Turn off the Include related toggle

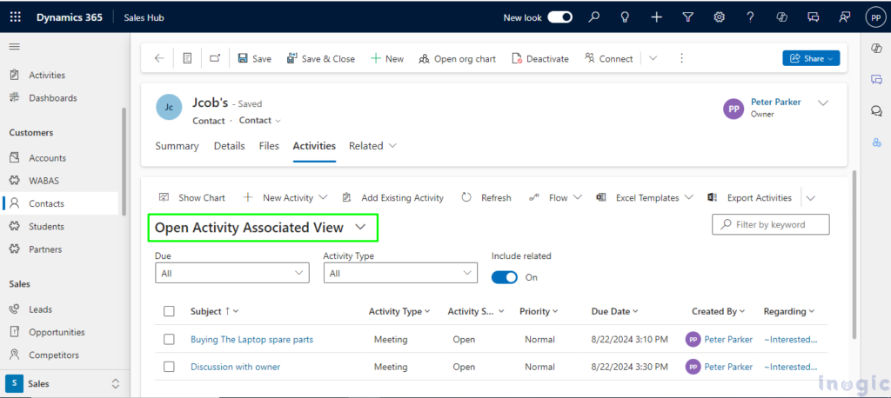505,277
